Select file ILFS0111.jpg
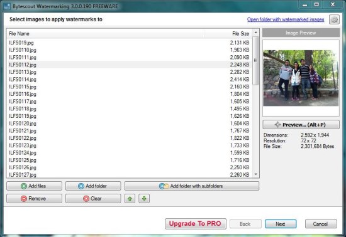Screen dimensions: 346x237 point(130,58)
